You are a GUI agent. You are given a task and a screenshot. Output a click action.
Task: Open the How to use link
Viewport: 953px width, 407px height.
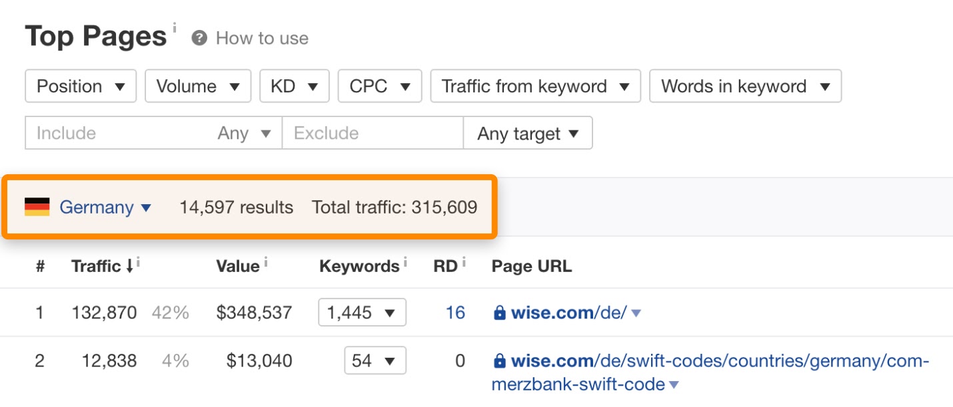[262, 39]
